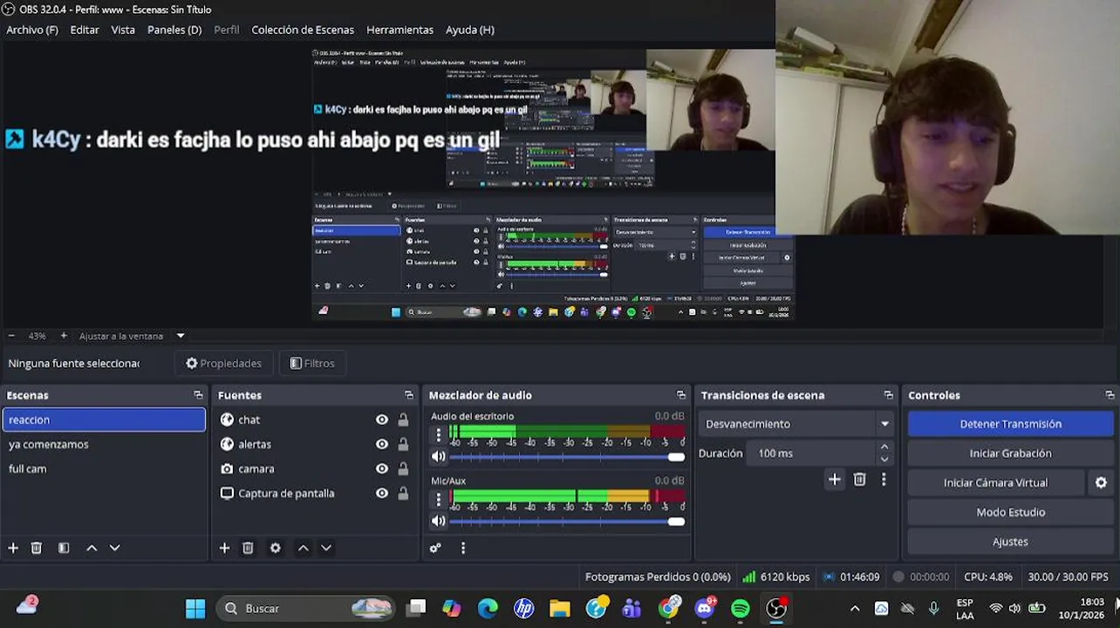The height and width of the screenshot is (628, 1120).
Task: Open Mic/Aux options dots
Action: [439, 499]
